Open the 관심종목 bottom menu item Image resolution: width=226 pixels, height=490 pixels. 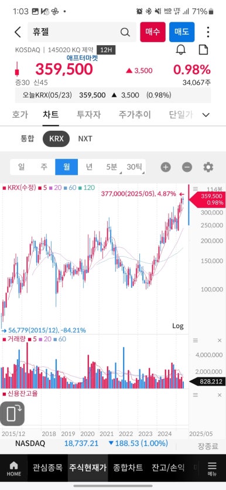pyautogui.click(x=48, y=468)
